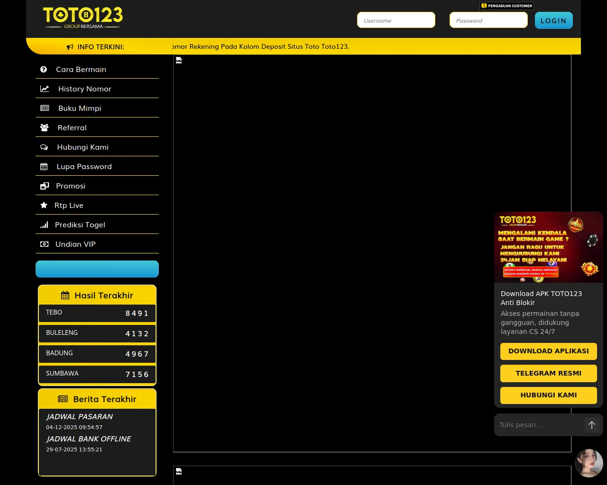Click the TELEGRAM RESMI button
This screenshot has width=607, height=485.
point(549,373)
